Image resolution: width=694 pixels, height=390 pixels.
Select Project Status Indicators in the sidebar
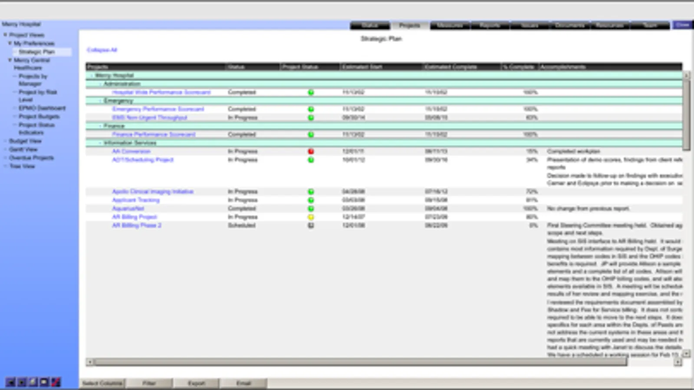(x=36, y=128)
